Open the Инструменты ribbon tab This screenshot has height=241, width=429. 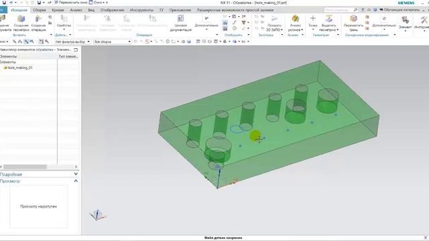pyautogui.click(x=141, y=10)
